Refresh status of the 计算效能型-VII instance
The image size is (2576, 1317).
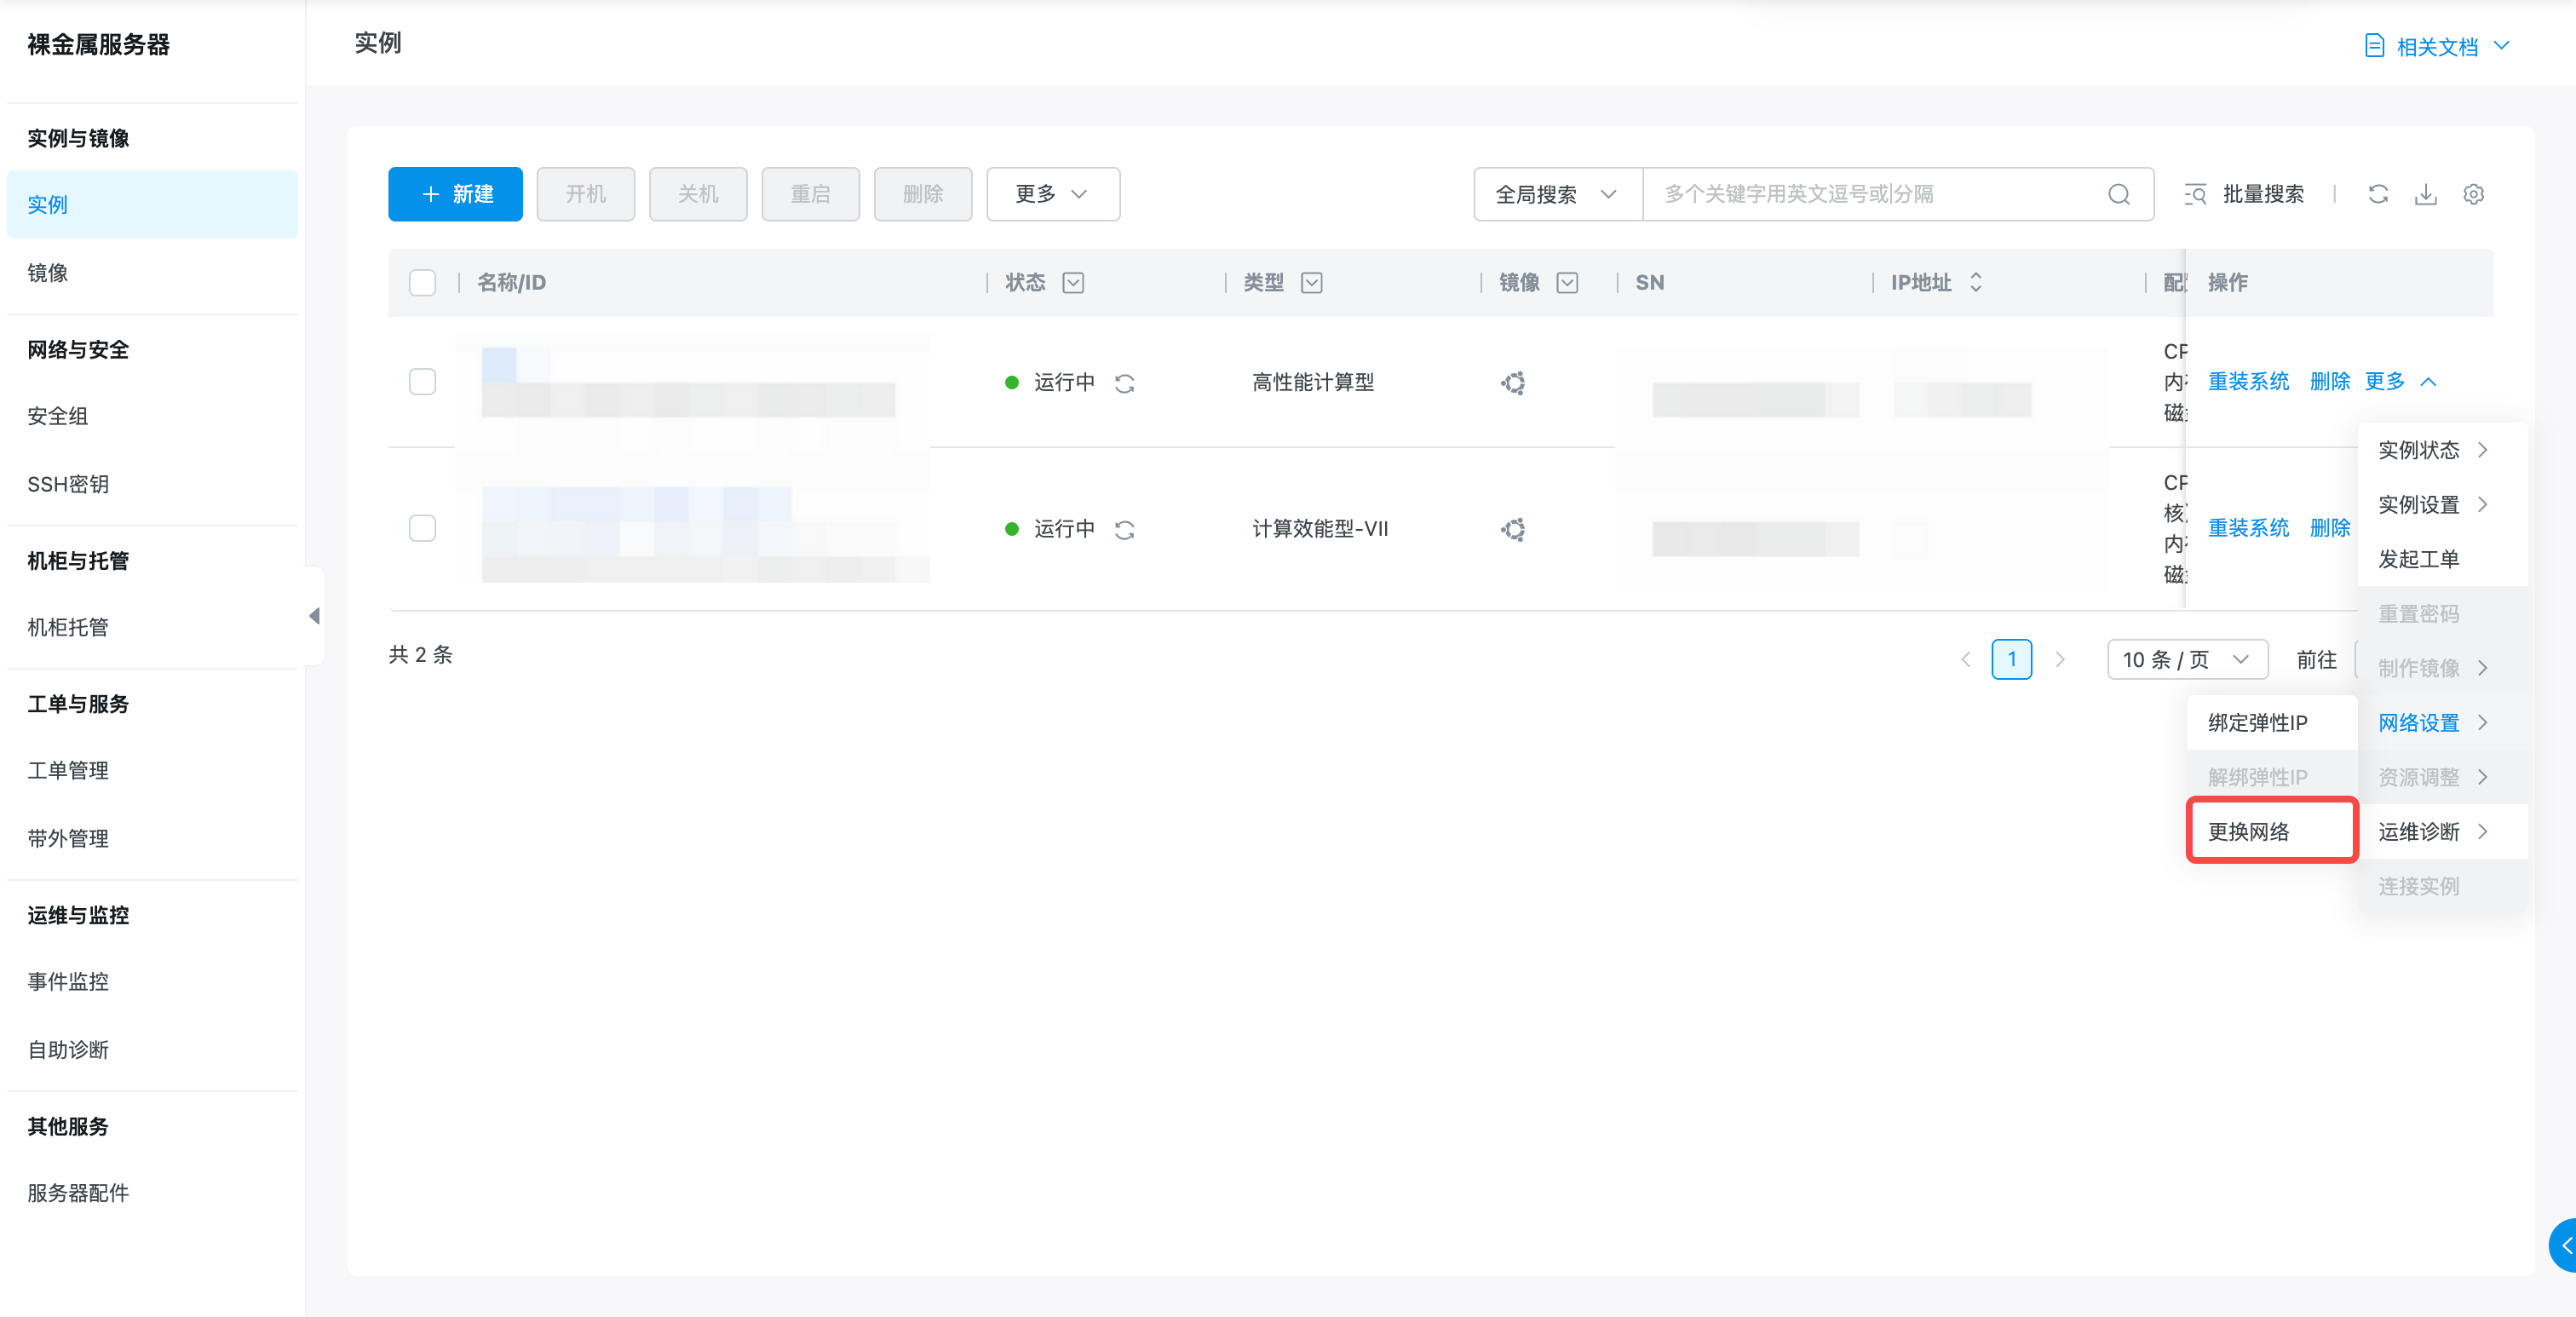[1124, 529]
